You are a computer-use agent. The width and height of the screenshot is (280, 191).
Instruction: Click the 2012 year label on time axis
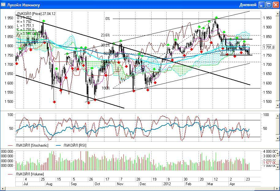pyautogui.click(x=167, y=184)
